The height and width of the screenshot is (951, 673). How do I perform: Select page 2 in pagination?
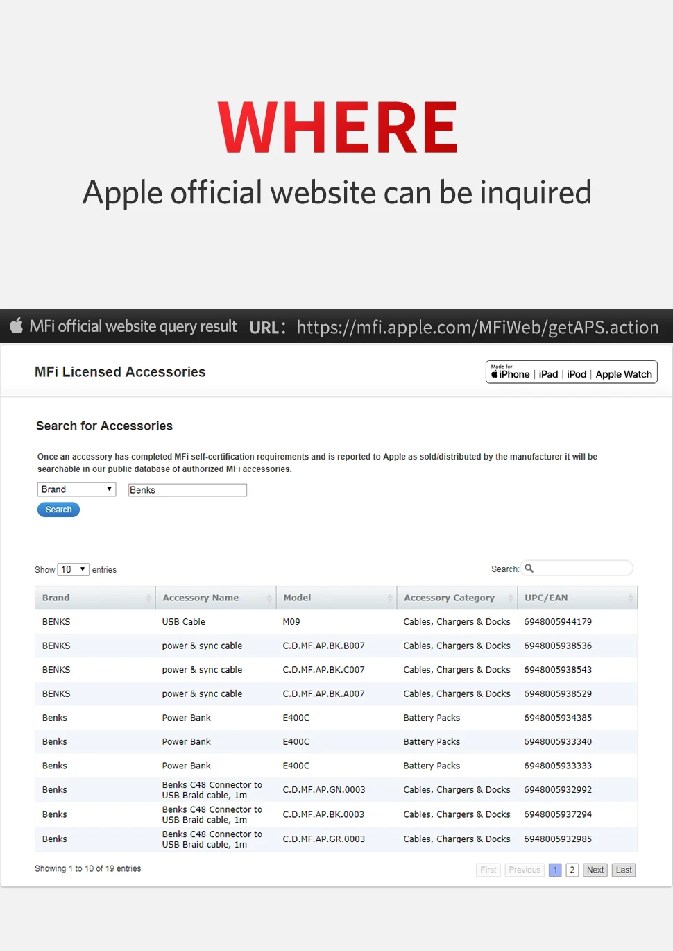(x=572, y=870)
